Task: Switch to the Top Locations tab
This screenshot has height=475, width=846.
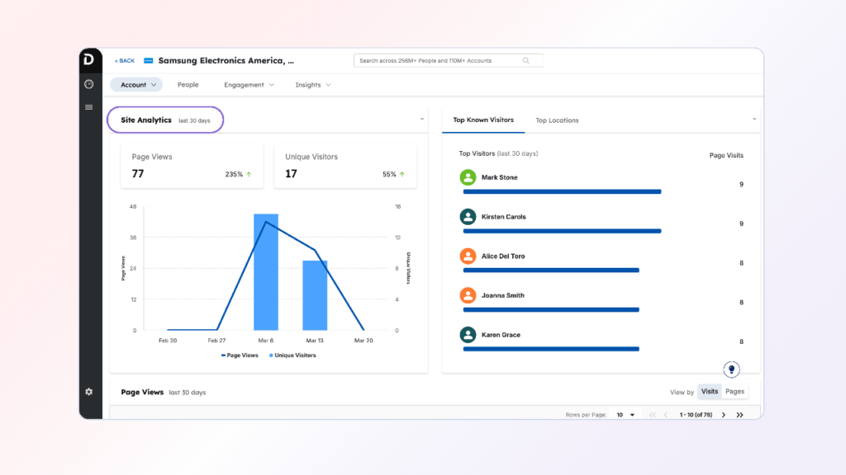Action: (557, 120)
